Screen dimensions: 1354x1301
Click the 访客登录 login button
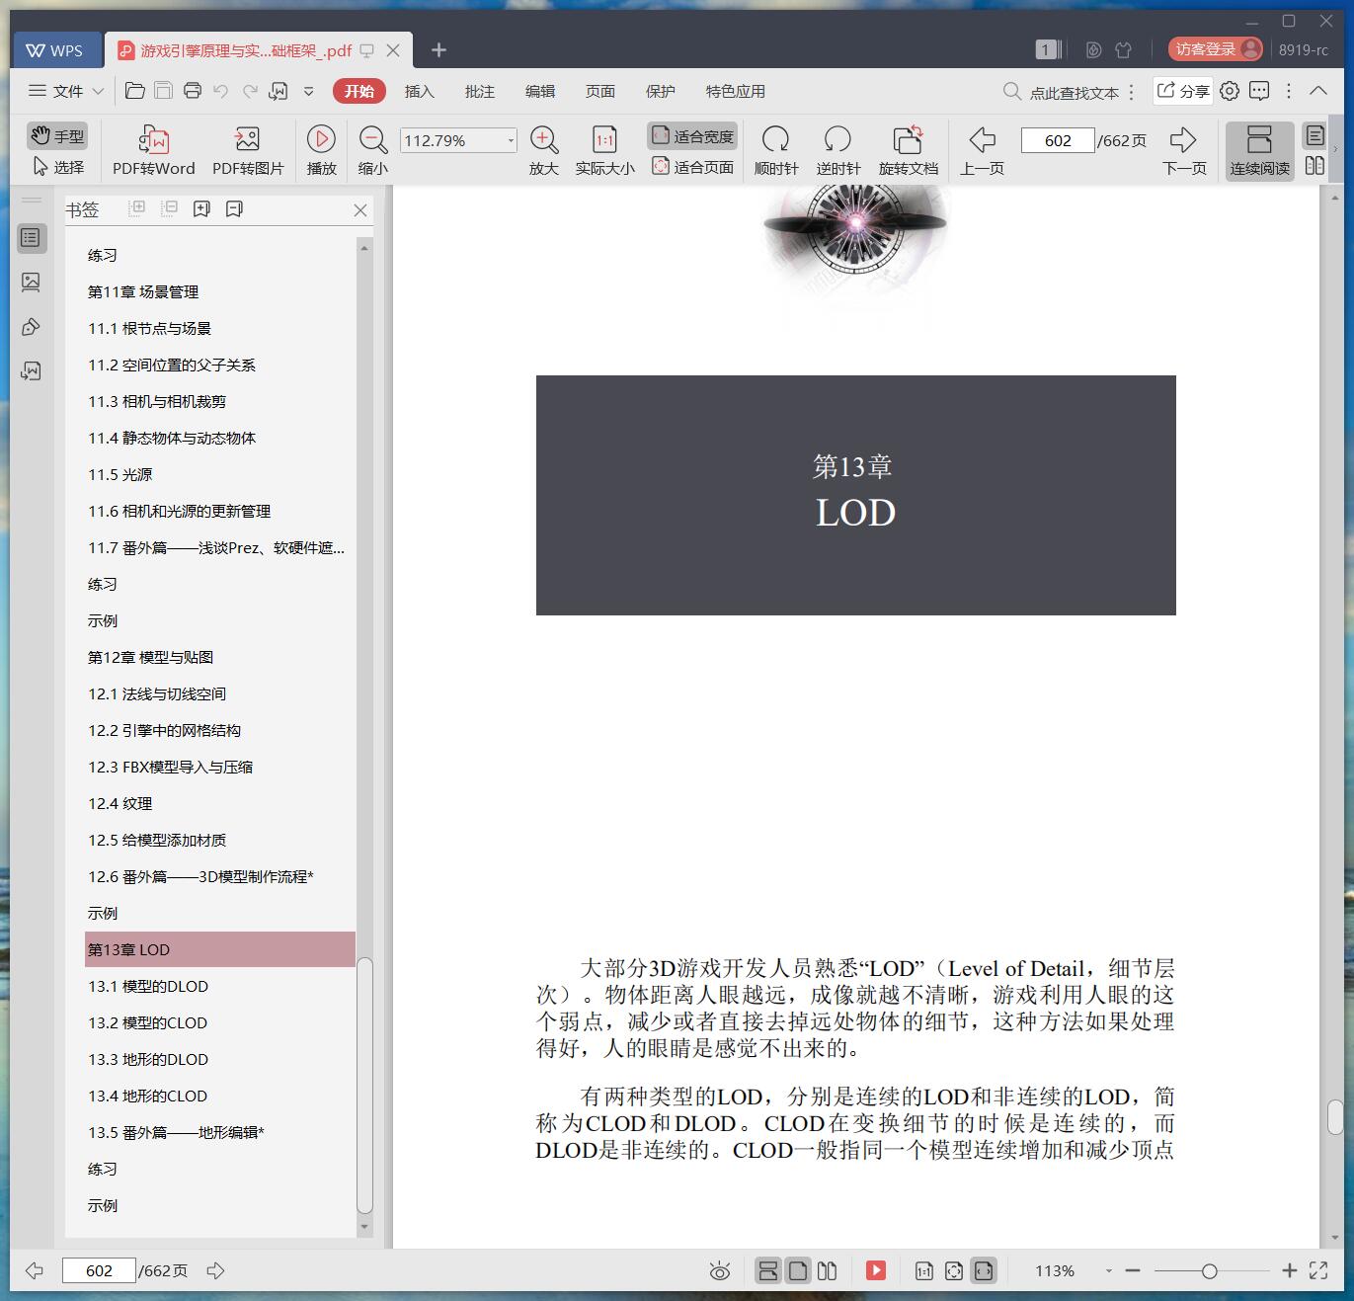[x=1216, y=49]
